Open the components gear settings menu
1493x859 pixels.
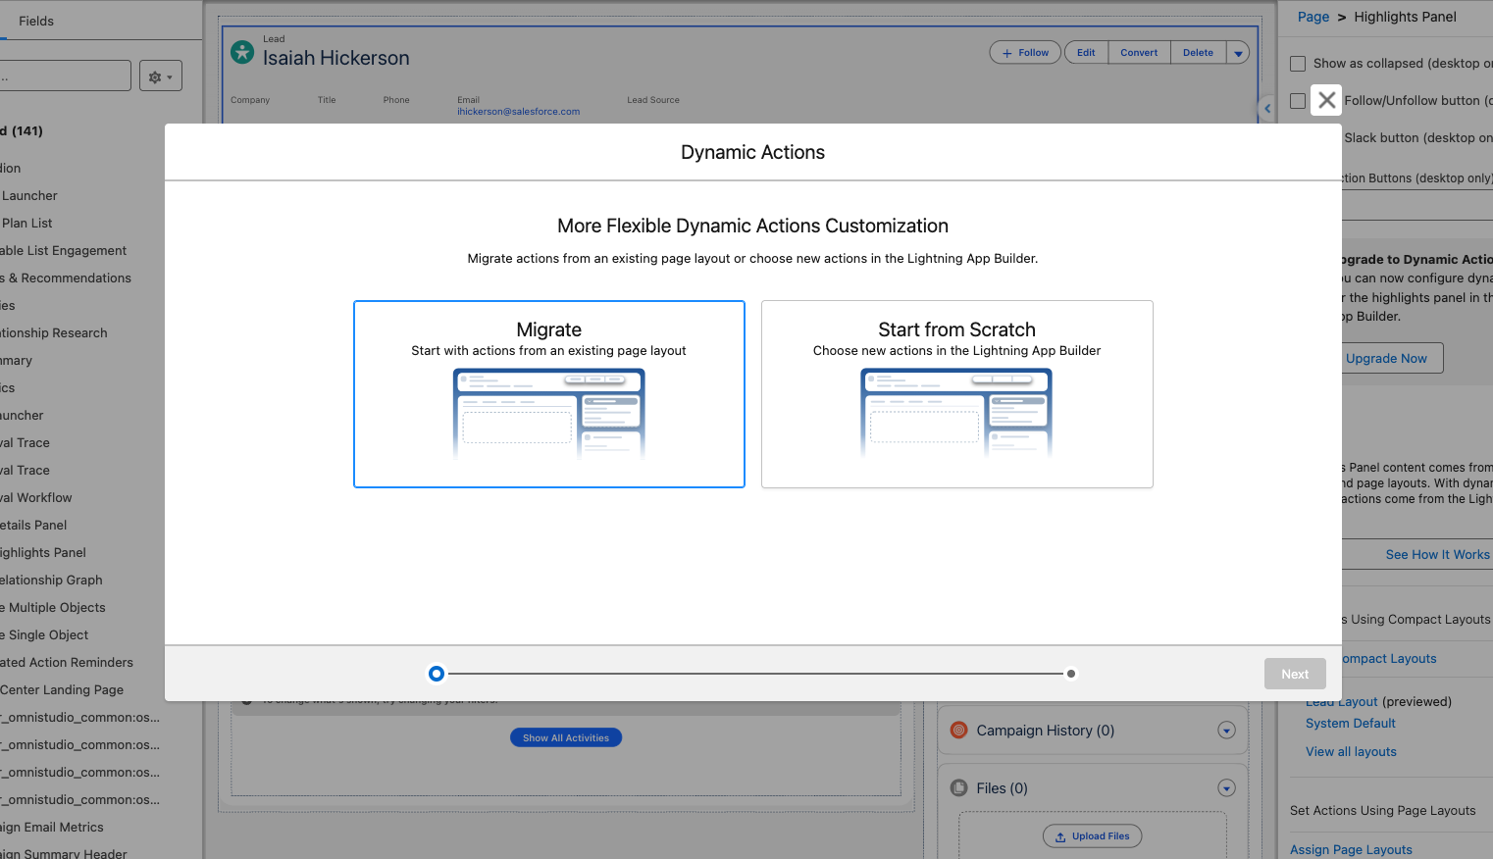(161, 76)
